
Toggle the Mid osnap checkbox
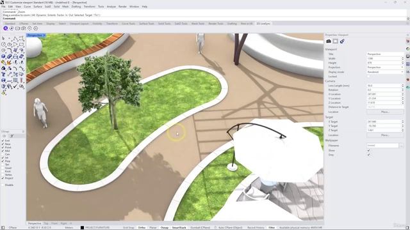3,151
